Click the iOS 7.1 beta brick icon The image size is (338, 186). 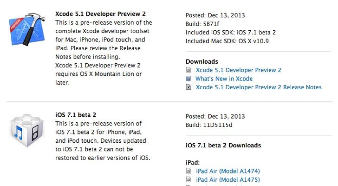27,130
